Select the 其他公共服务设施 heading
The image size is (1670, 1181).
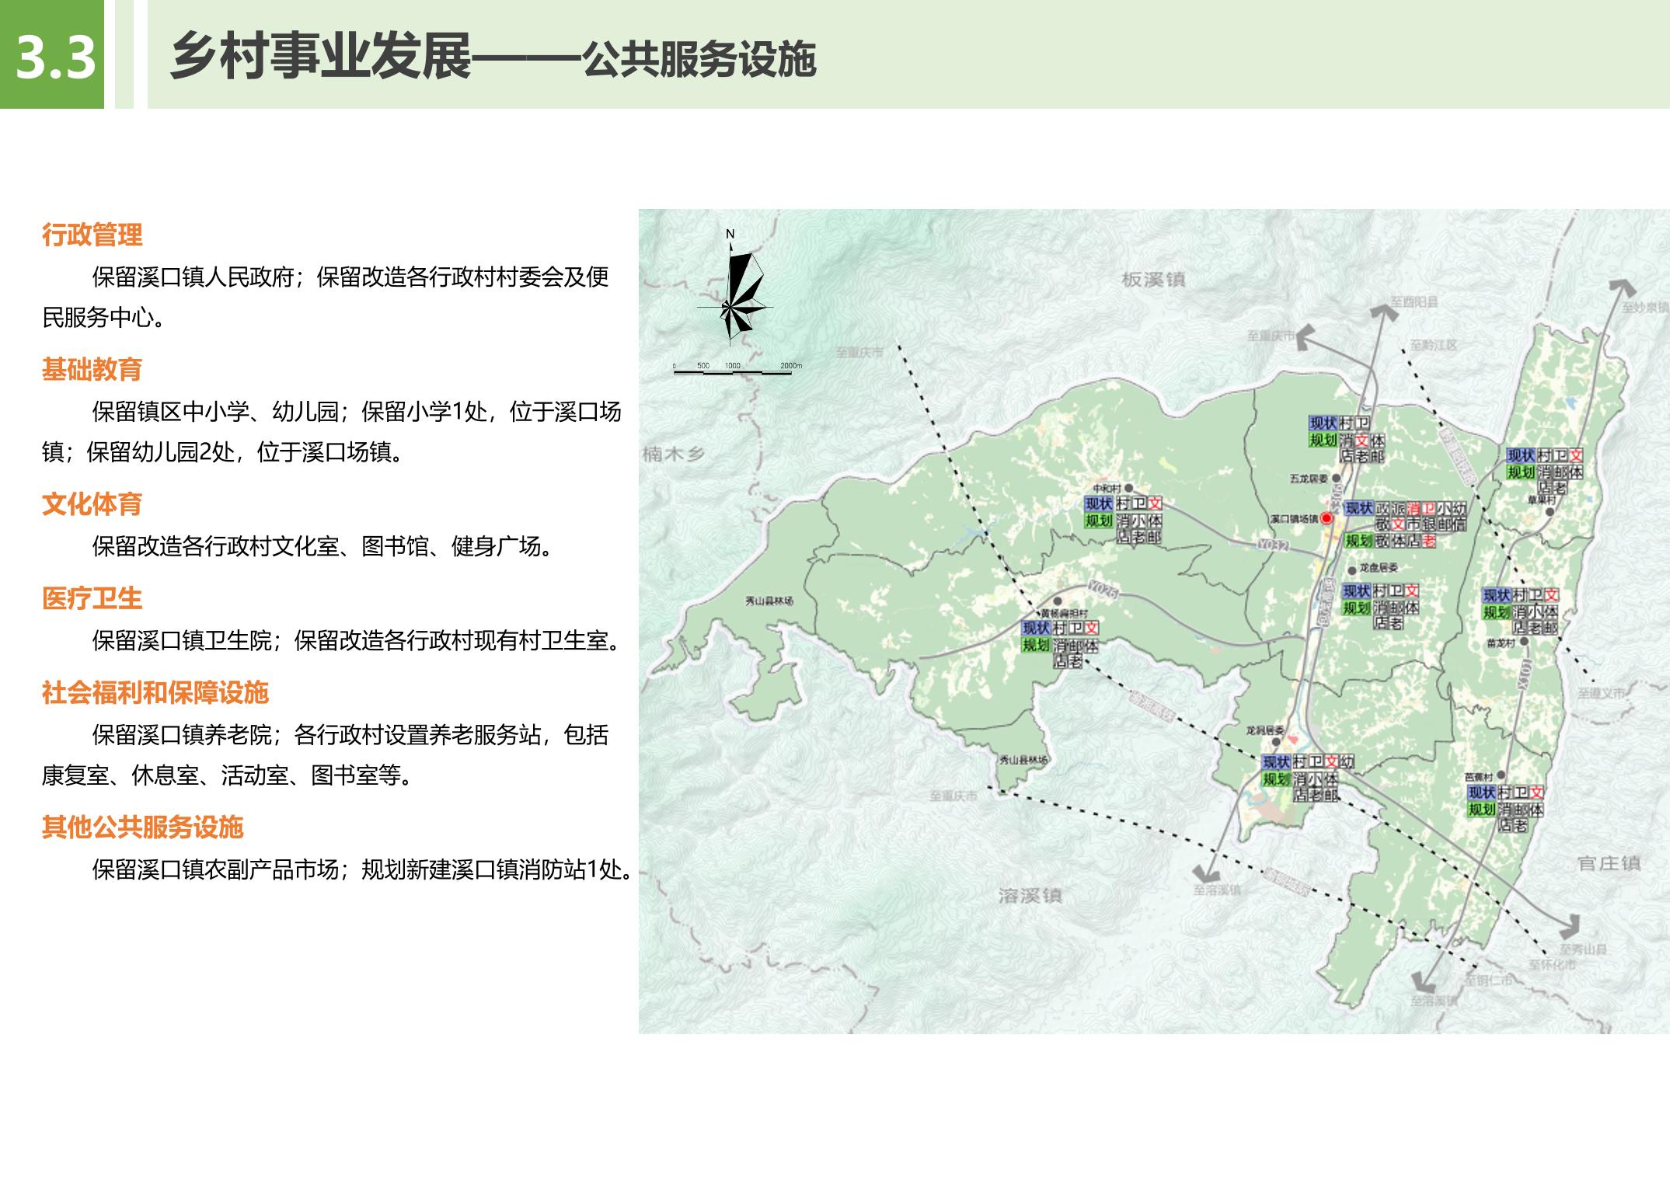click(x=142, y=827)
